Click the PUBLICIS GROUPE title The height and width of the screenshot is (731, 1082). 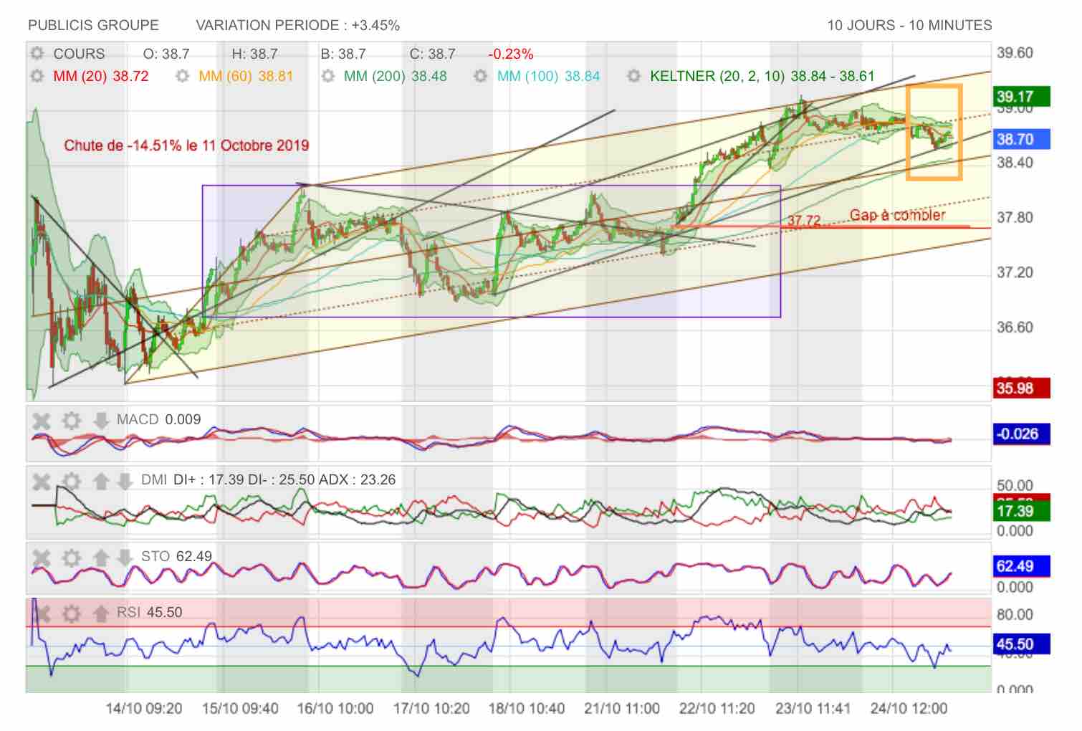coord(93,25)
